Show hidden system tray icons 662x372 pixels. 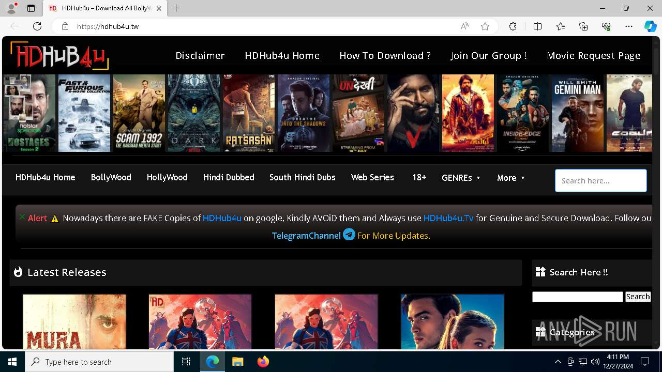558,362
